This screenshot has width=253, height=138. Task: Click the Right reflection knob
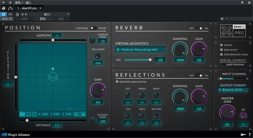156,95
